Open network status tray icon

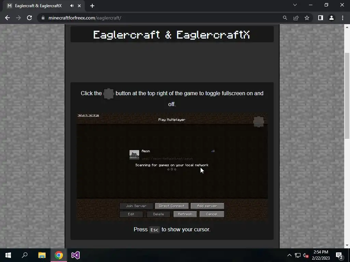click(298, 255)
